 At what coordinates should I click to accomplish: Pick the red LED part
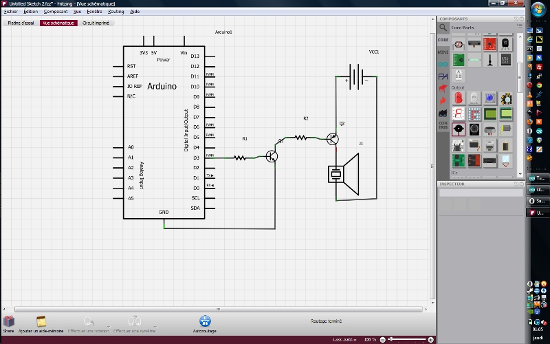(x=459, y=98)
